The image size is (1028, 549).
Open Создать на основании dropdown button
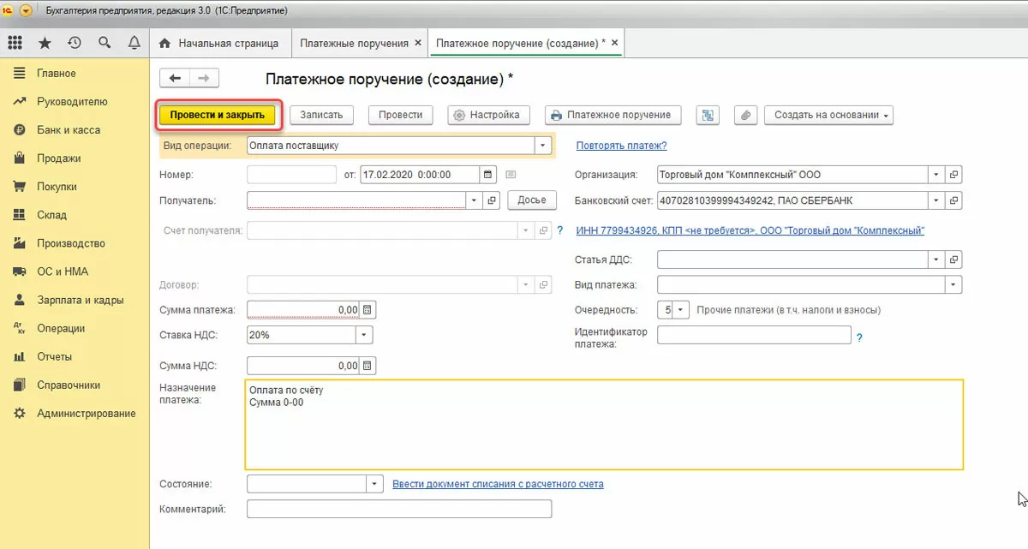828,115
